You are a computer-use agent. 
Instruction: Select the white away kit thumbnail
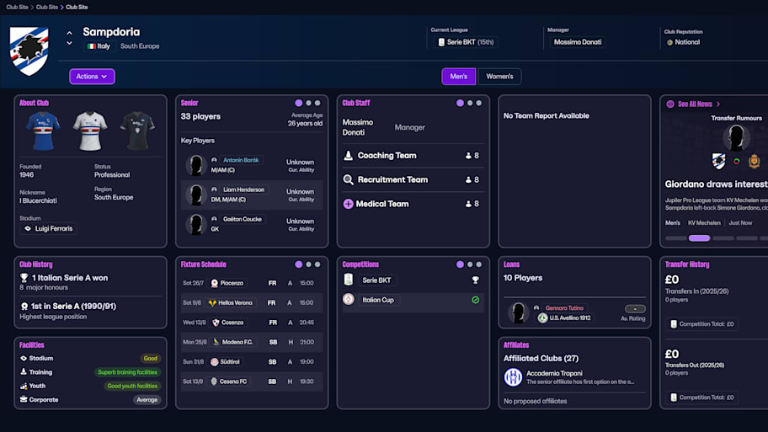90,131
